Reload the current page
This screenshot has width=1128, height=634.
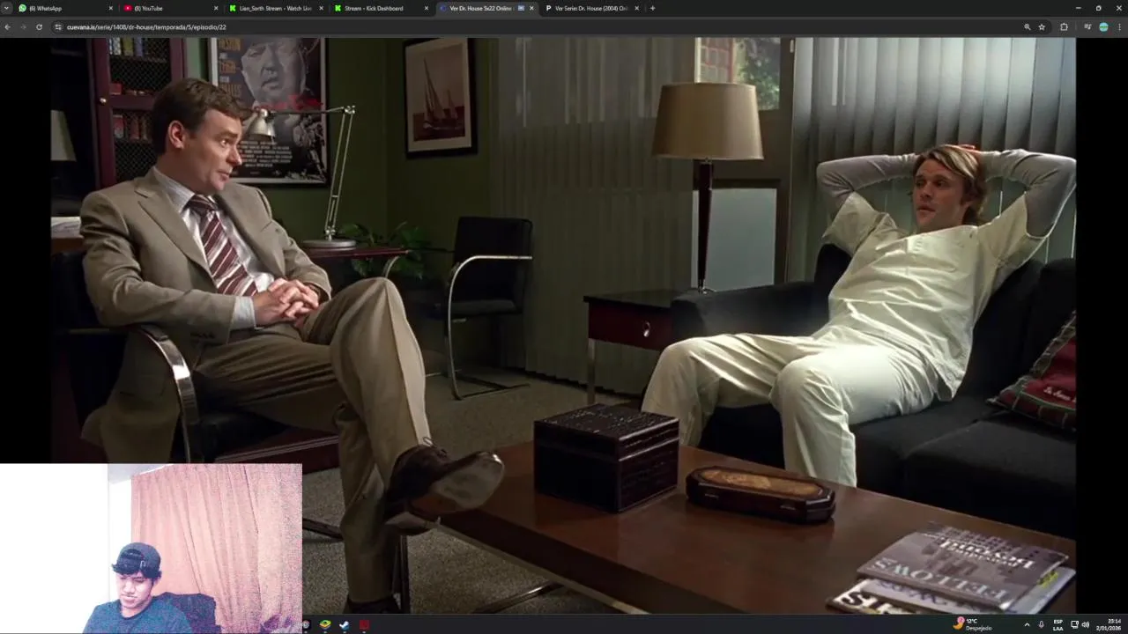pos(39,27)
